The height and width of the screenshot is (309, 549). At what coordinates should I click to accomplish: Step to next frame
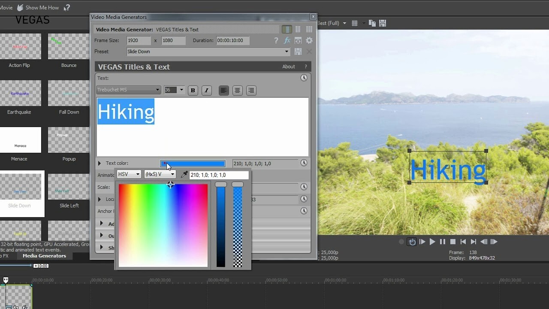(494, 242)
